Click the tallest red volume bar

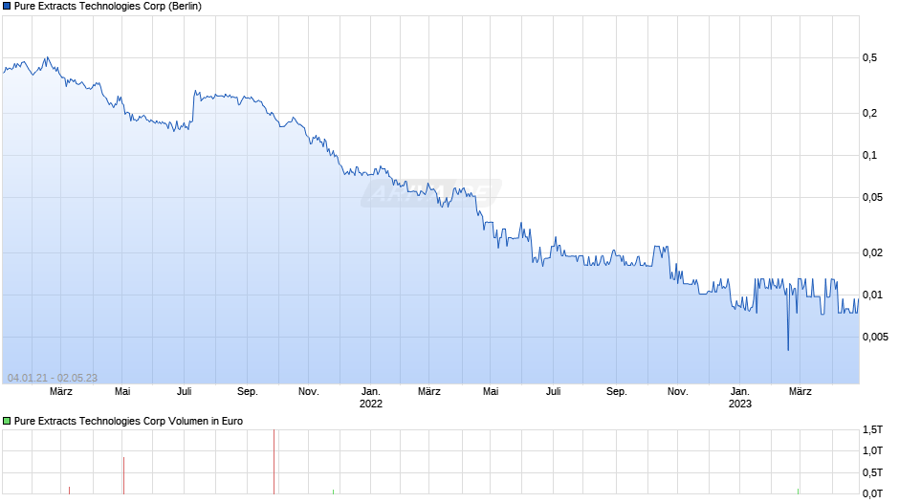point(274,462)
